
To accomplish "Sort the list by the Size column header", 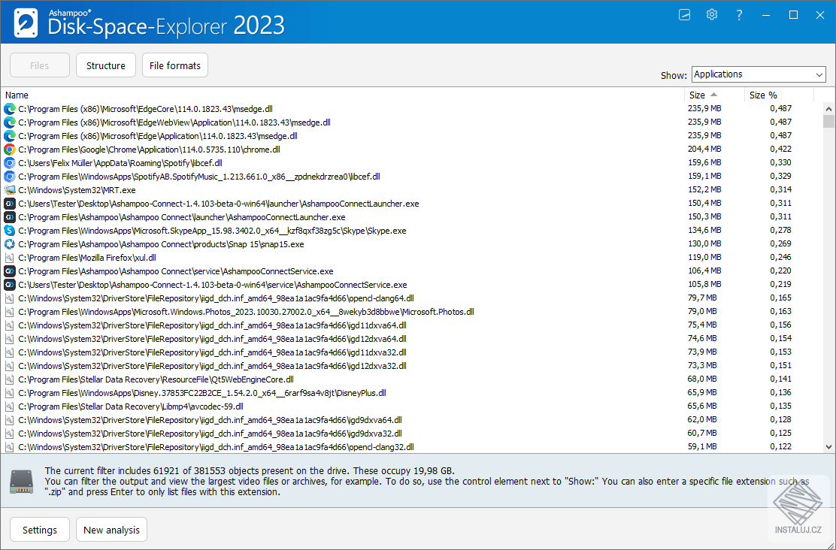I will coord(714,95).
